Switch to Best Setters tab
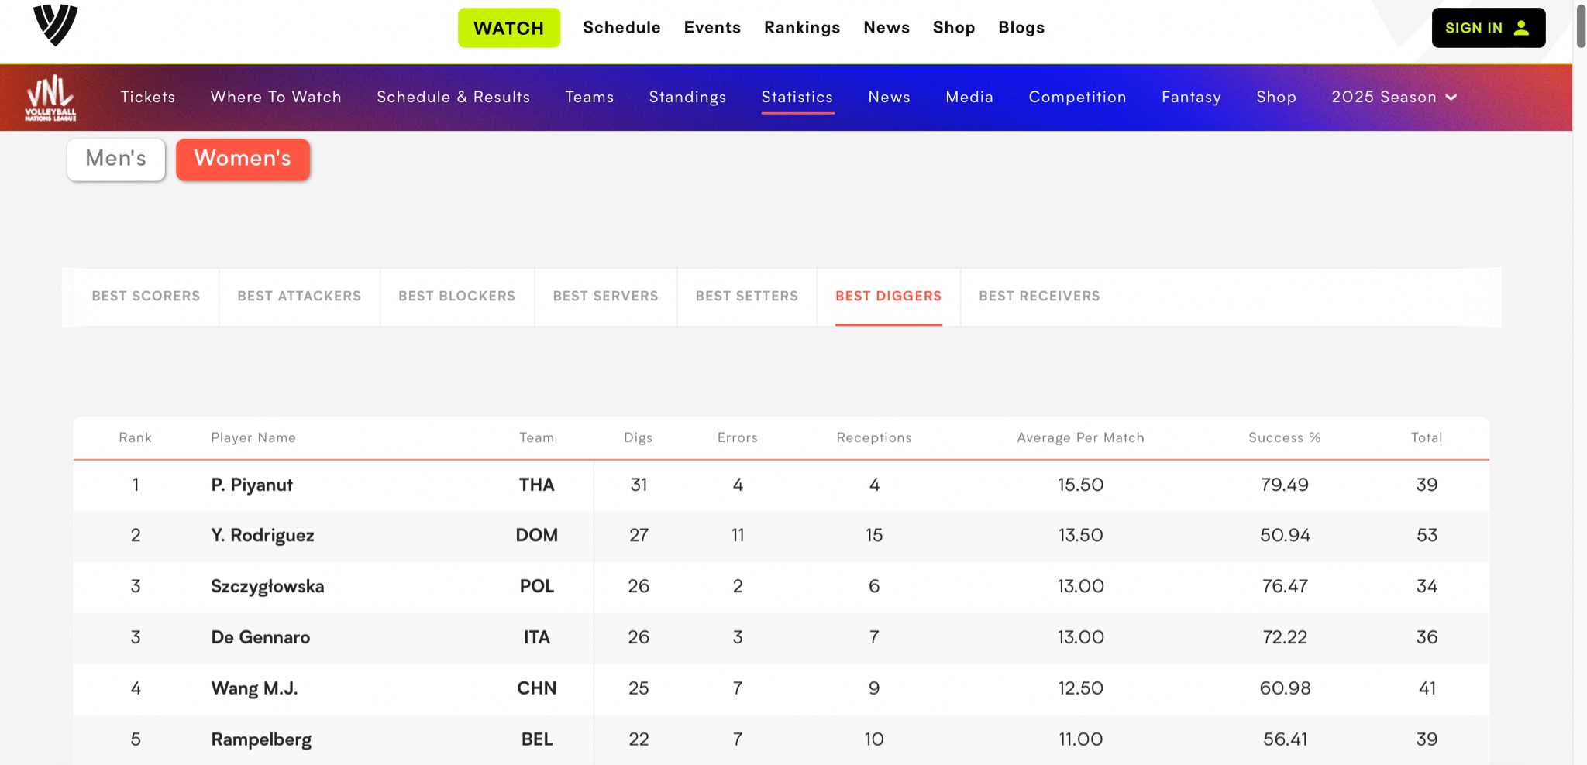This screenshot has height=765, width=1587. click(747, 296)
